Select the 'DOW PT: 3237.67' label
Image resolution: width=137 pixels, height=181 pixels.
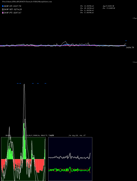(x=13, y=13)
